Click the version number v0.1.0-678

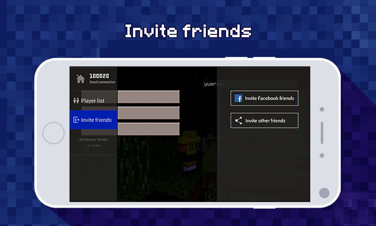point(94,145)
